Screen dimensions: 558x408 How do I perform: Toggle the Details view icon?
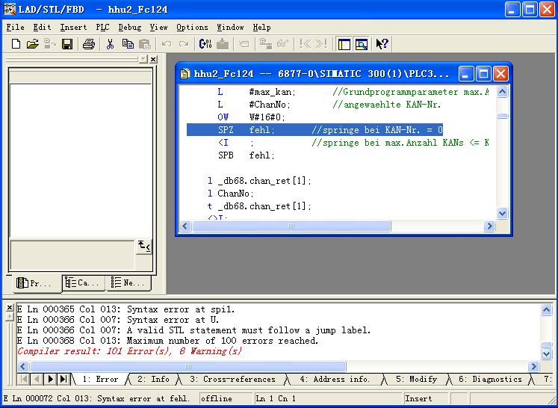362,45
